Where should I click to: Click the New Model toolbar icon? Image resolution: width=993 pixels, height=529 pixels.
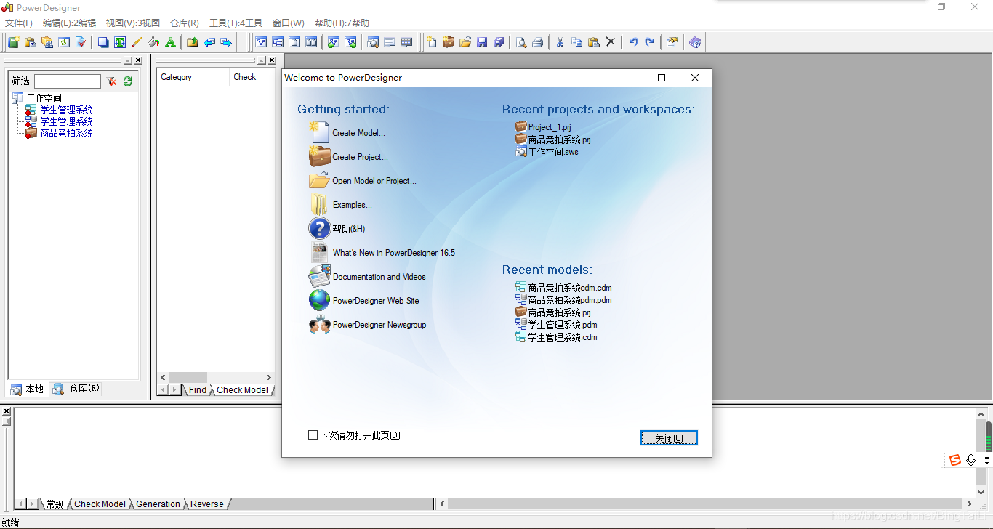[x=432, y=42]
